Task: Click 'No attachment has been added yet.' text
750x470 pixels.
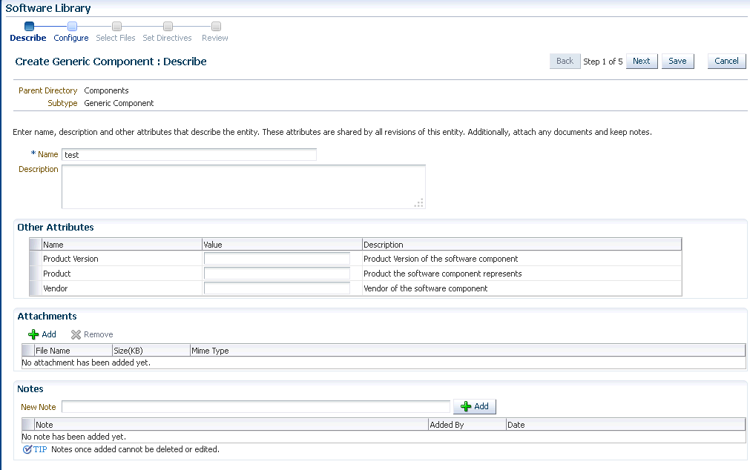Action: tap(86, 363)
